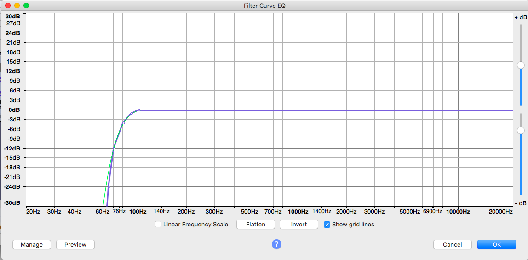Click the Flatten button
The image size is (528, 260).
pos(256,224)
